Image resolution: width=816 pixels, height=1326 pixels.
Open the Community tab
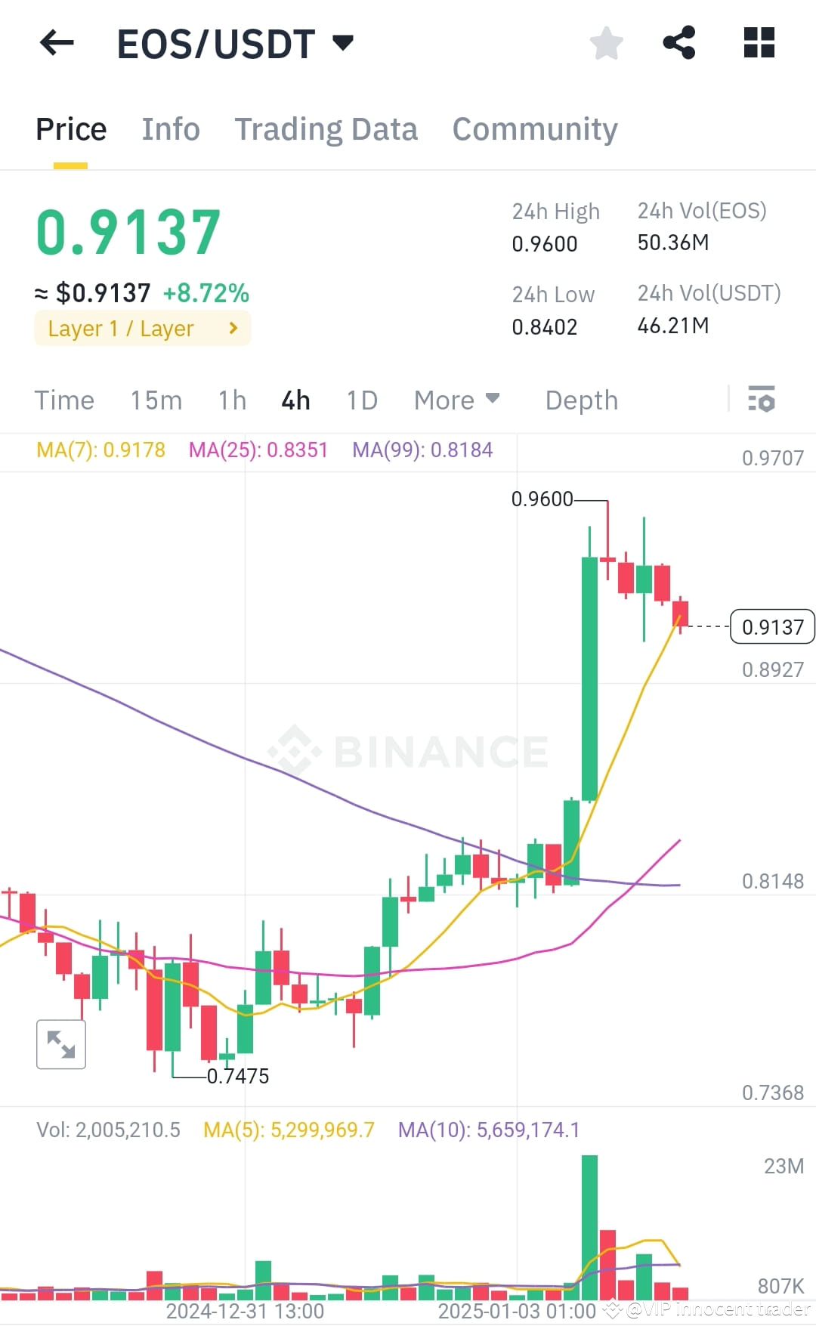coord(534,128)
